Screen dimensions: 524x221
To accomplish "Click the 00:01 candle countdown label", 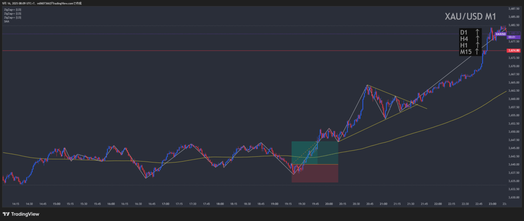I will tap(512, 38).
